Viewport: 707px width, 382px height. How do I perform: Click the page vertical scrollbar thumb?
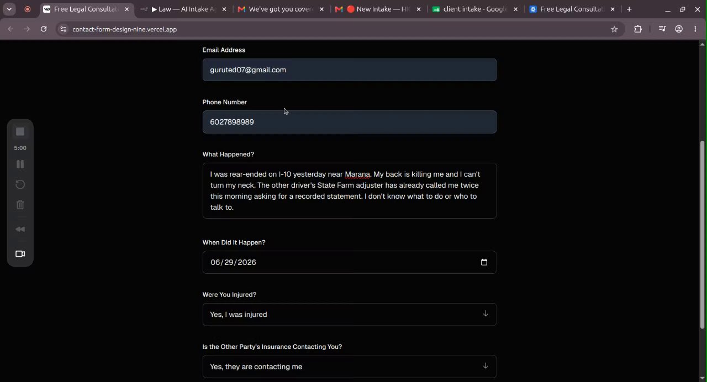pos(703,235)
